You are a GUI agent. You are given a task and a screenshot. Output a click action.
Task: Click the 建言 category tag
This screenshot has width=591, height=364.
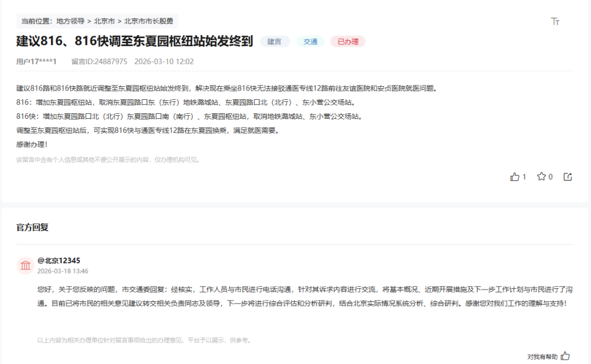[x=275, y=42]
